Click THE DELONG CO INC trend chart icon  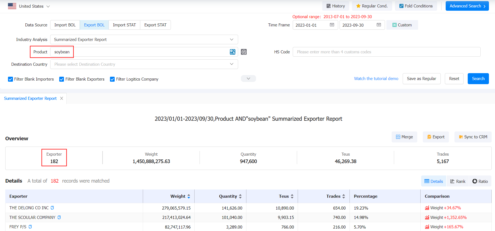point(427,208)
